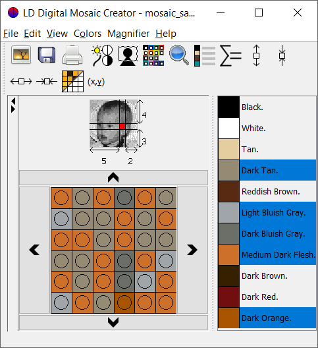318x348 pixels.
Task: Click the sigma summation statistics icon
Action: click(x=230, y=55)
